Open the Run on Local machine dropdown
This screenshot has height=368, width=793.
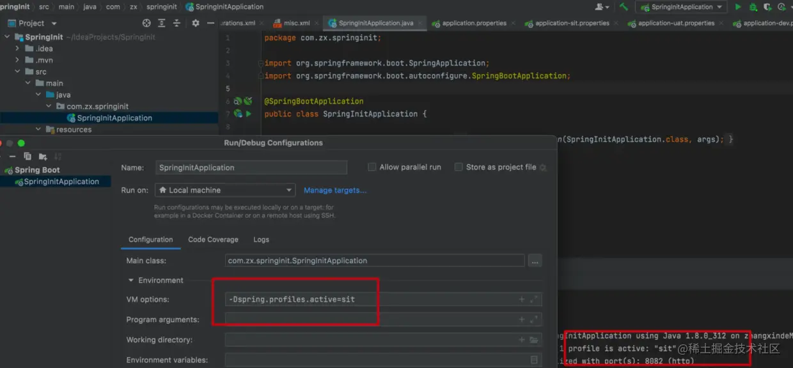point(225,190)
